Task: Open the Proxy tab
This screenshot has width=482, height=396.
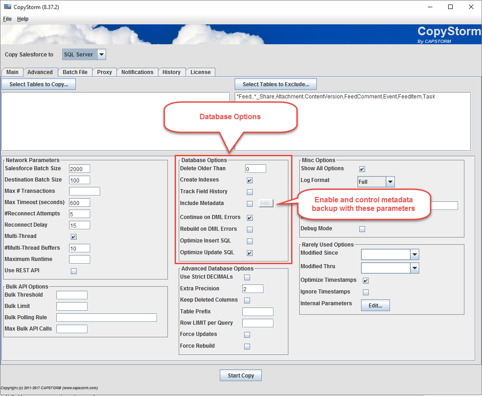Action: [x=105, y=72]
